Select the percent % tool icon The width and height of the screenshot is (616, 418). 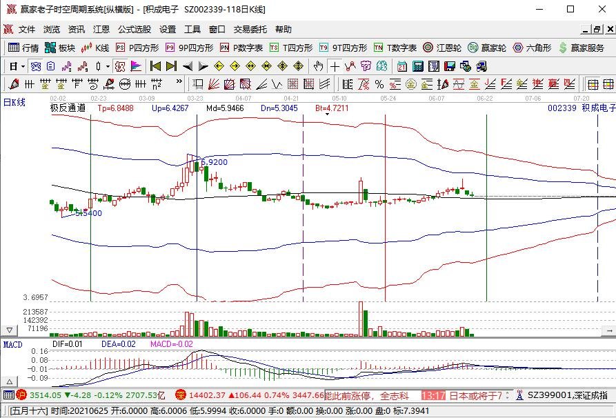pos(379,83)
